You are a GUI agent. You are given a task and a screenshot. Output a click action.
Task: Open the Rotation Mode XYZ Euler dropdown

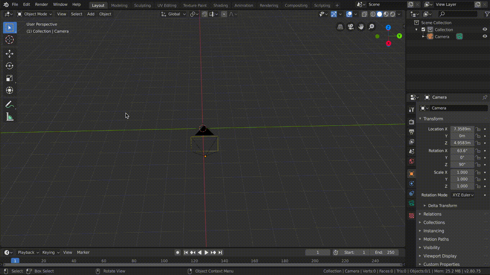[x=463, y=195]
